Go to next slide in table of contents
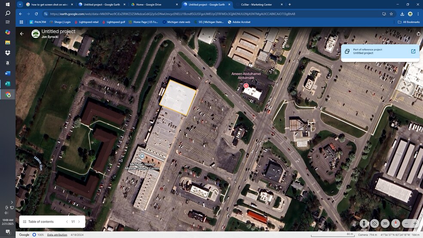Viewport: 423px width, 238px height. 79,222
